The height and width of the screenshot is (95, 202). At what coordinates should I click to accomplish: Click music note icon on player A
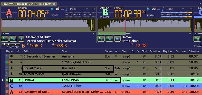tap(67, 9)
